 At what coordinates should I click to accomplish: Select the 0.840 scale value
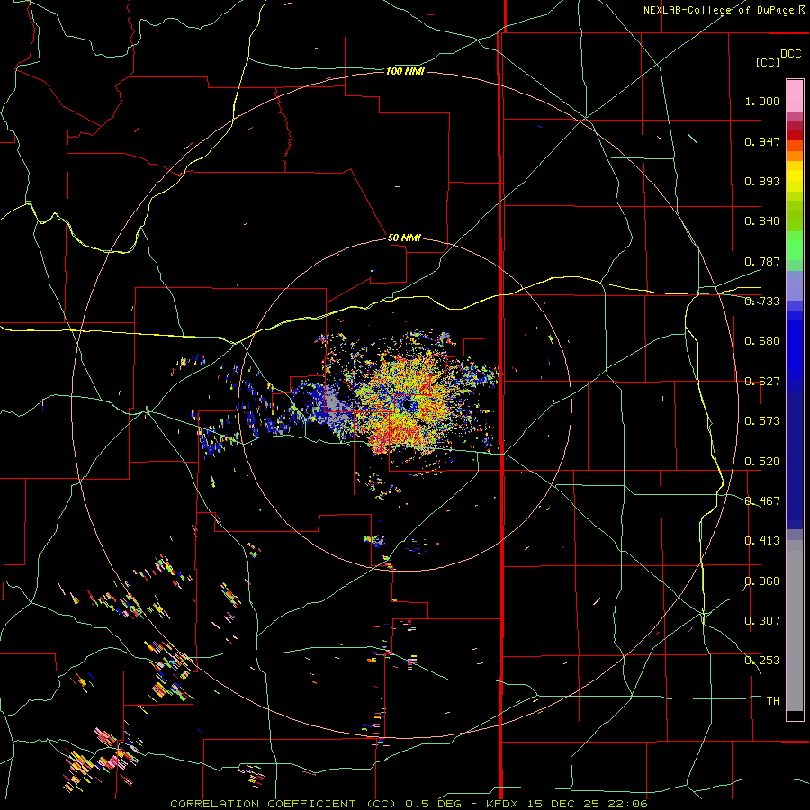point(762,221)
